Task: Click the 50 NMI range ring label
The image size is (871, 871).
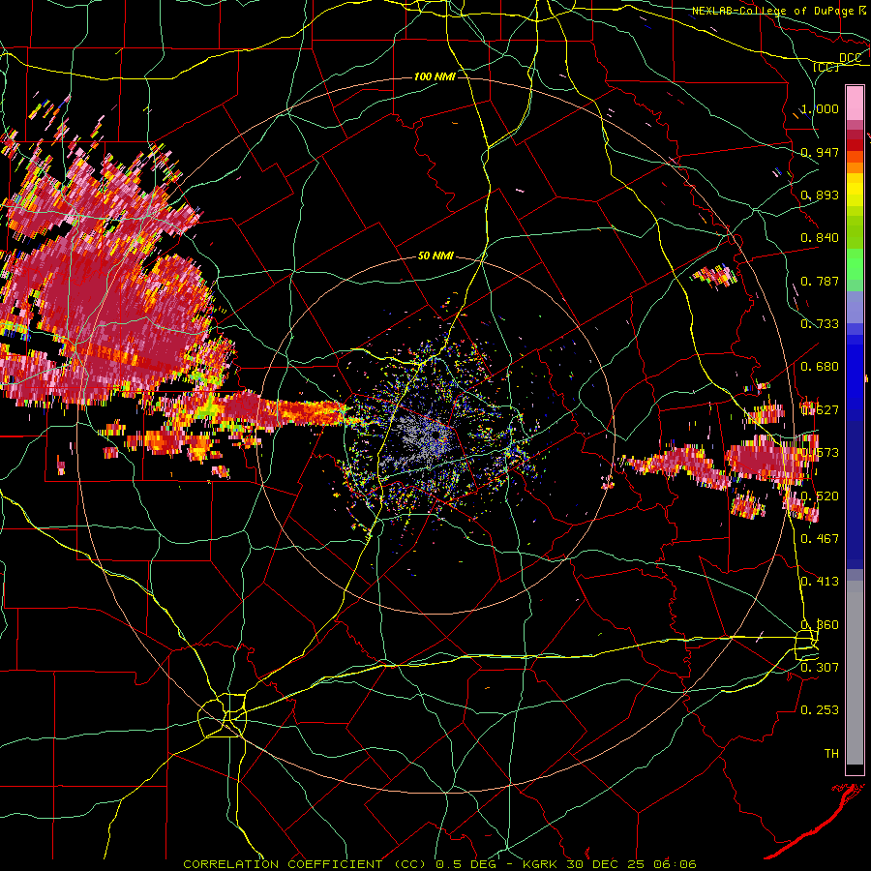Action: click(435, 255)
